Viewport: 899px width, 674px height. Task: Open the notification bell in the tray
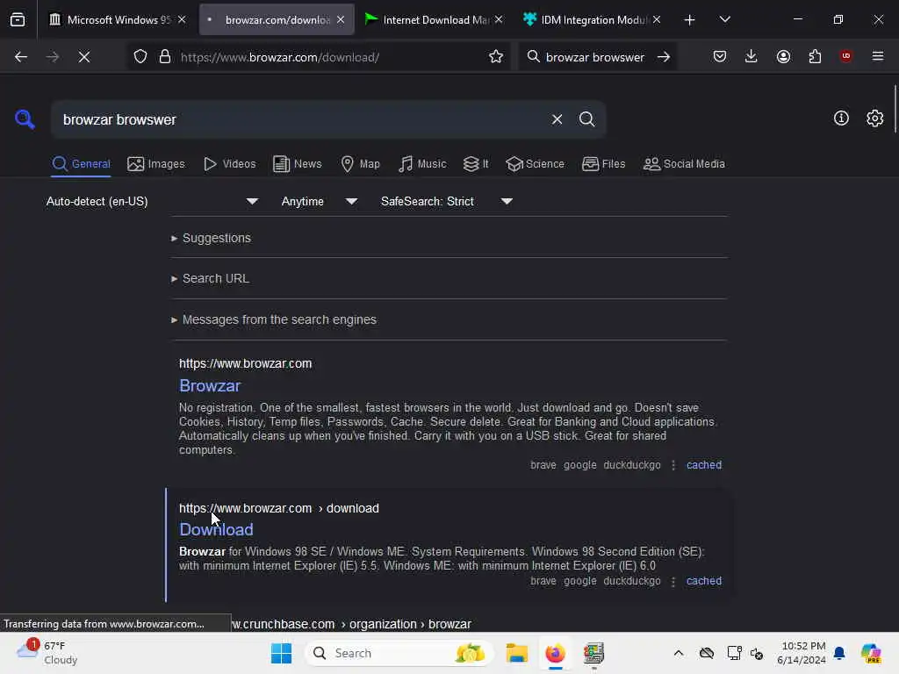point(839,653)
